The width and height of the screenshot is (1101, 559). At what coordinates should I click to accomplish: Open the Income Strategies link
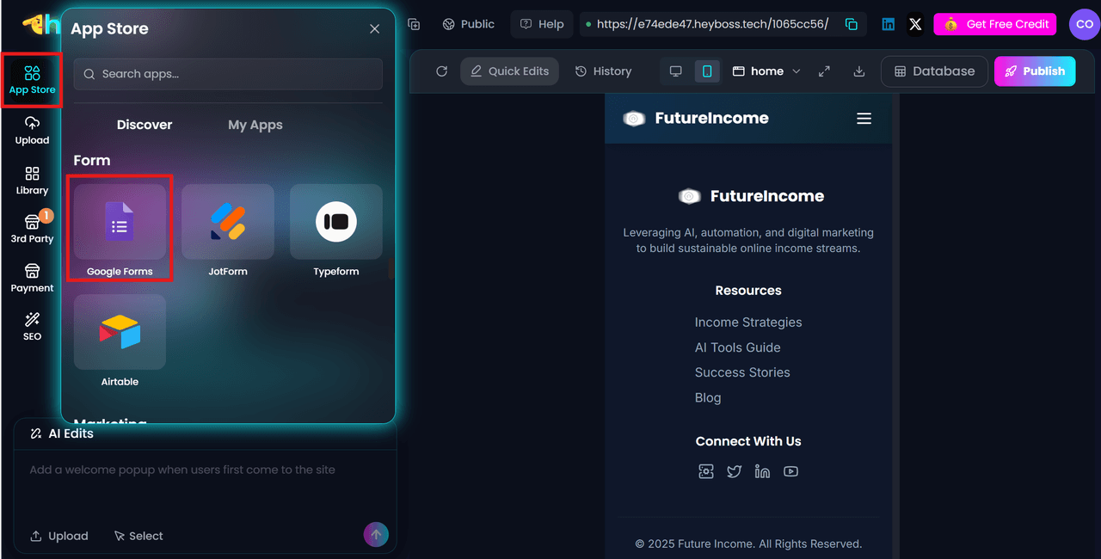tap(748, 322)
